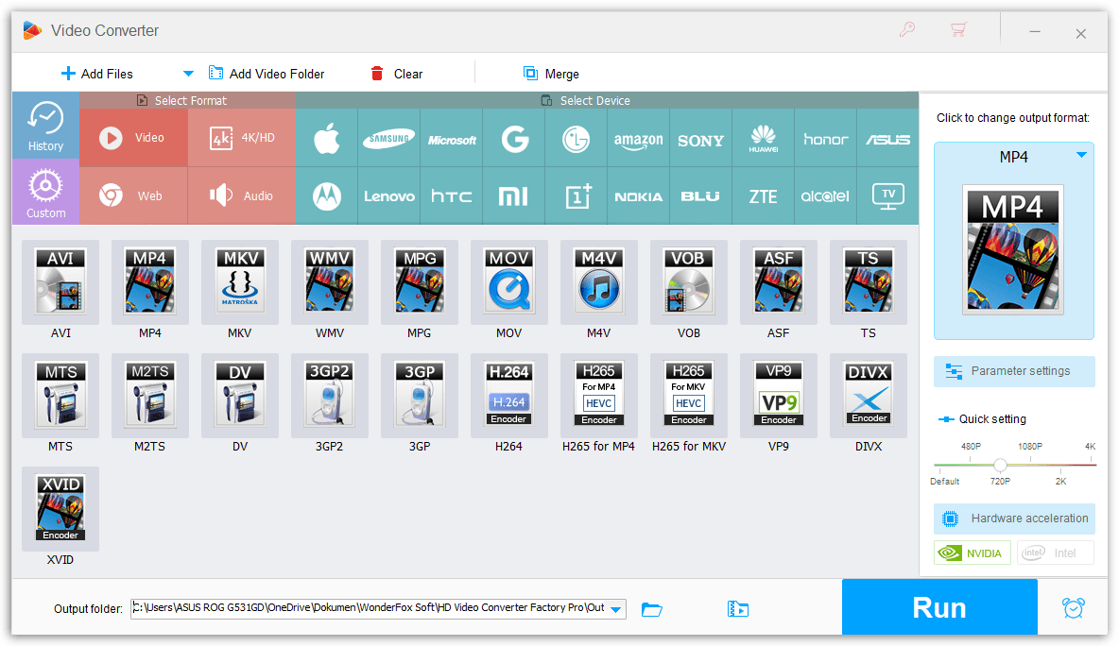Open the shopping cart purchase icon
Screen dimensions: 1119x646
[x=958, y=30]
